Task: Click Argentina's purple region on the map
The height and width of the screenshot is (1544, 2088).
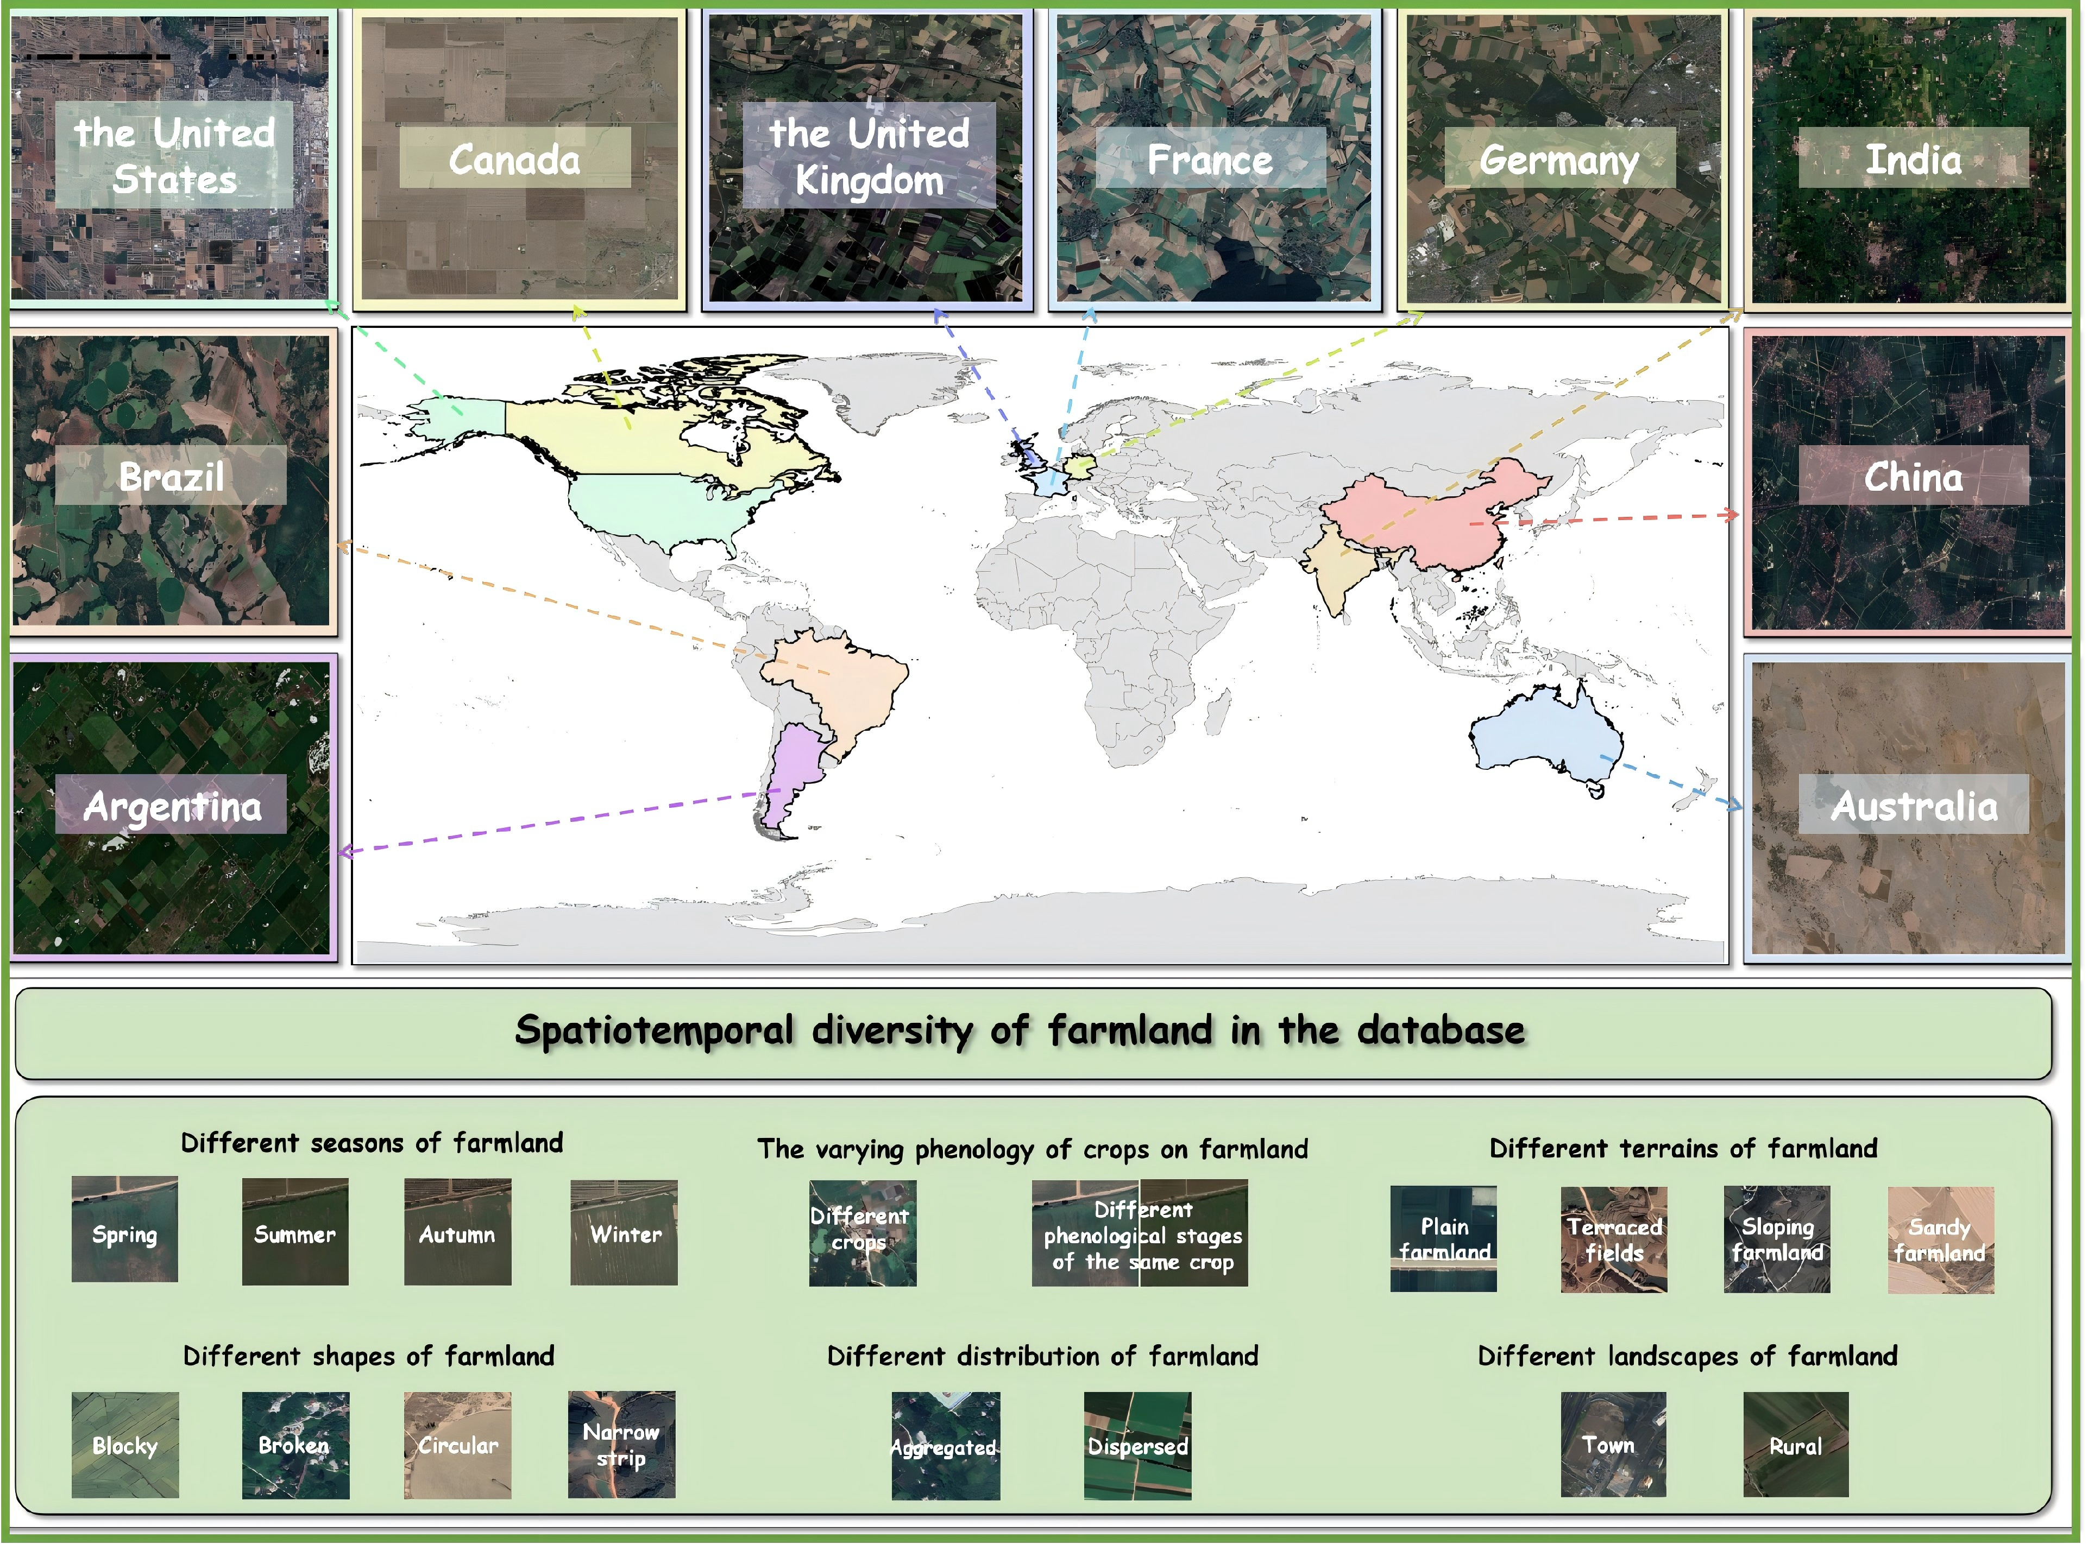Action: pos(795,771)
